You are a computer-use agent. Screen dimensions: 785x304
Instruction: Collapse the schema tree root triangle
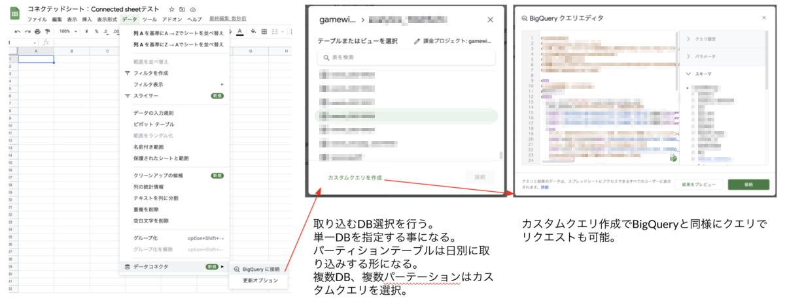688,88
